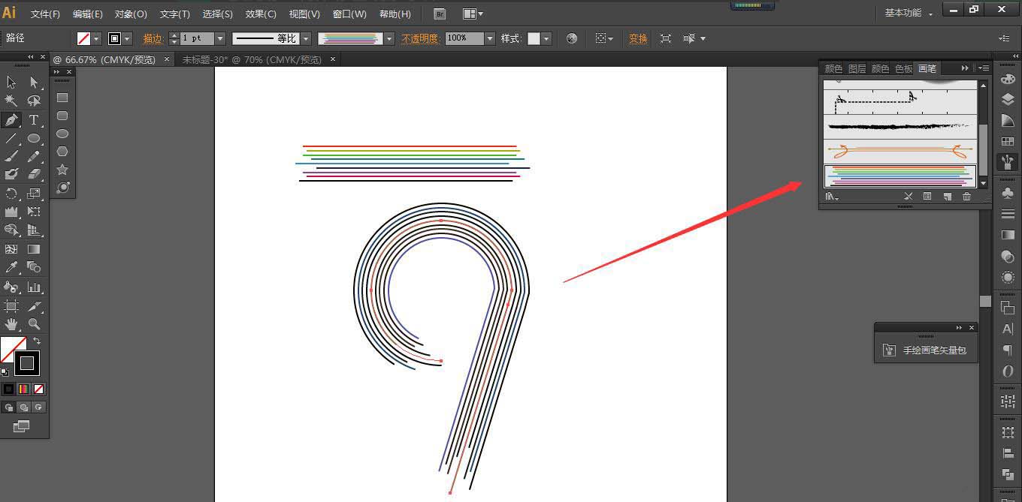1022x502 pixels.
Task: Open 基本功能 workspace switcher
Action: tap(909, 13)
